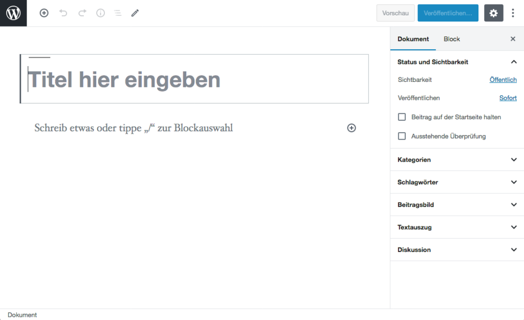Select the pencil edit tool

[x=135, y=13]
